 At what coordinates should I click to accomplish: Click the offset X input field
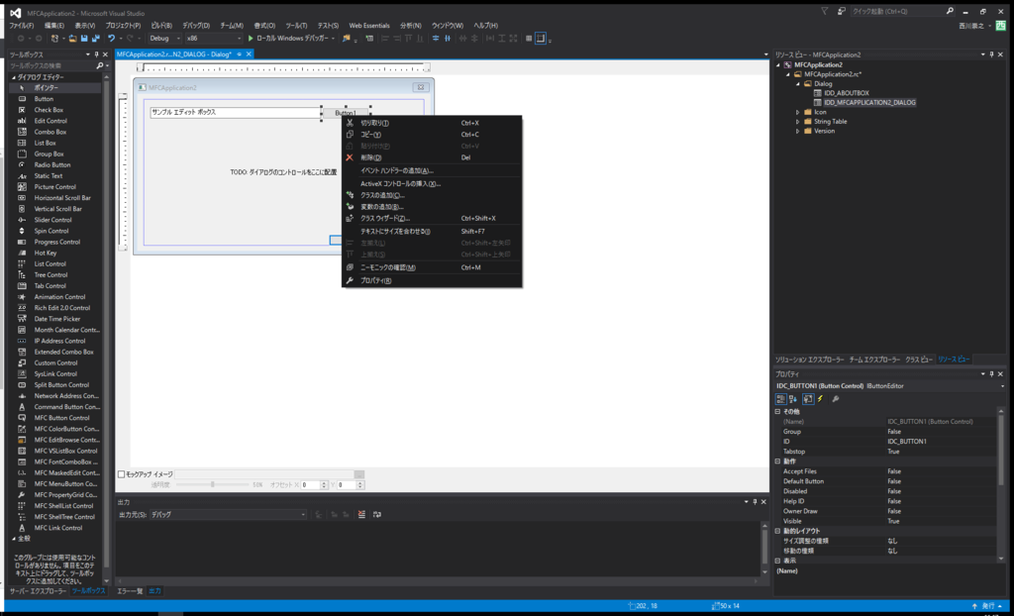point(310,485)
